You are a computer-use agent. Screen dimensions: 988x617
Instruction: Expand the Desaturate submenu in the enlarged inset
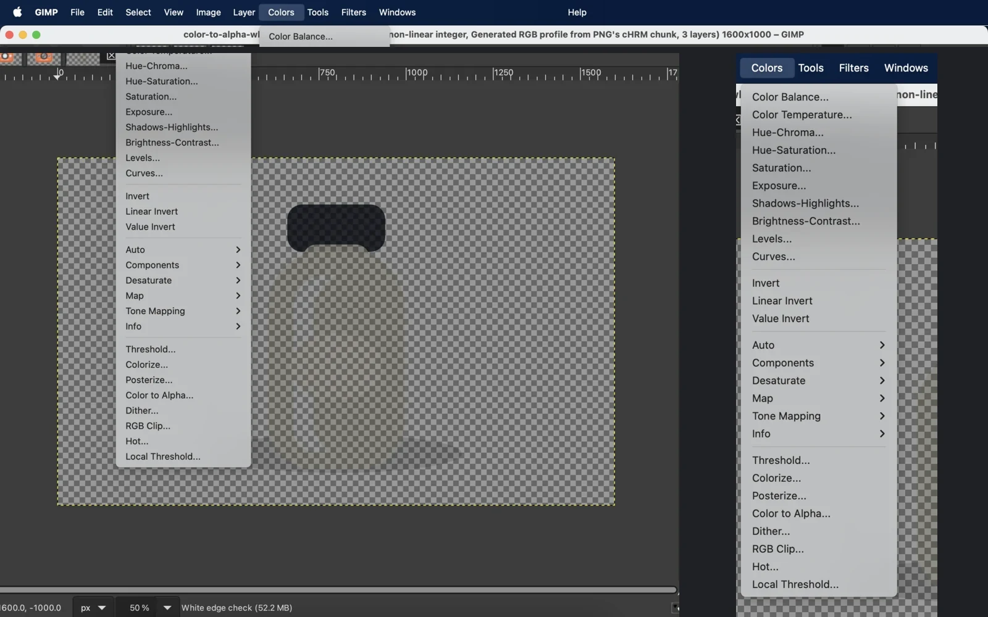tap(819, 381)
